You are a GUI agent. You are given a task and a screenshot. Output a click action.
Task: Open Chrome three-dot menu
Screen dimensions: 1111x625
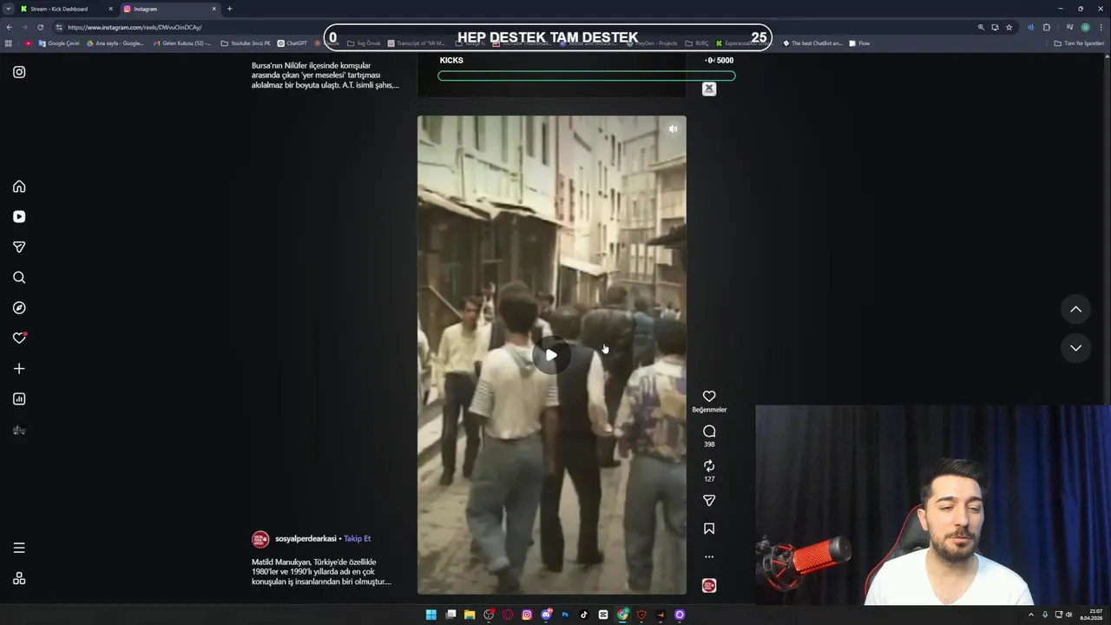click(x=1101, y=27)
